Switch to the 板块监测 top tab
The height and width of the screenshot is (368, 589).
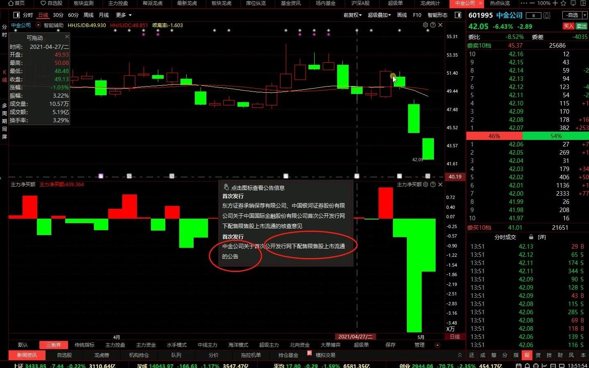(x=84, y=3)
